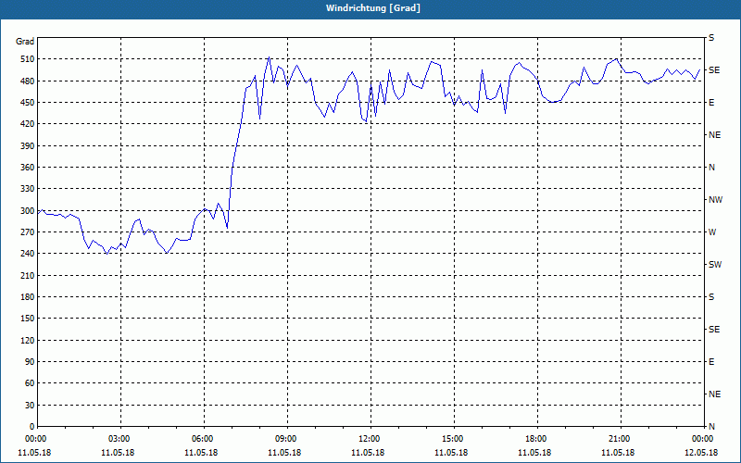Click the 06:00 time axis label
This screenshot has width=741, height=463.
point(203,438)
